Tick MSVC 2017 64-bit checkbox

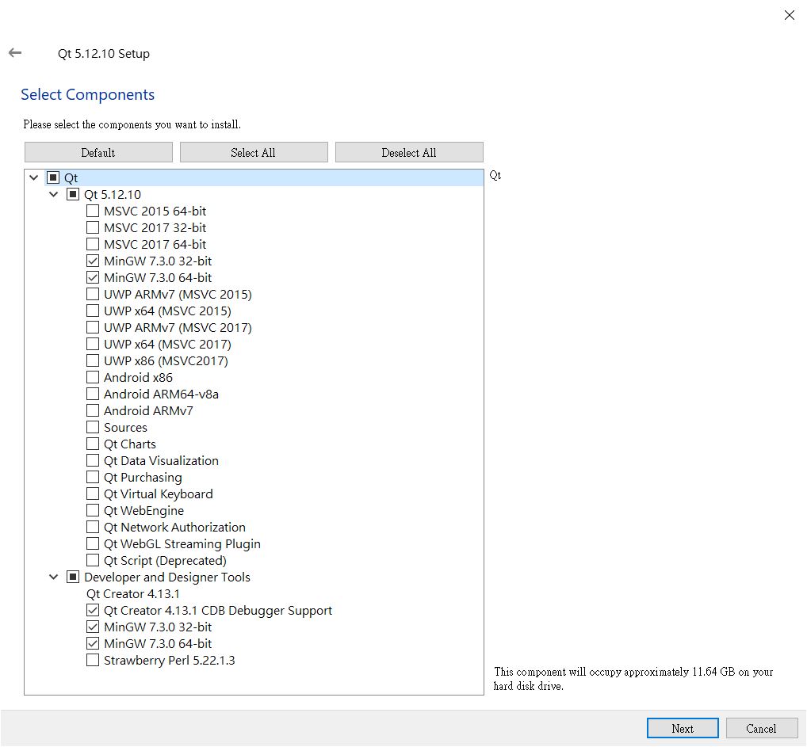(x=93, y=244)
